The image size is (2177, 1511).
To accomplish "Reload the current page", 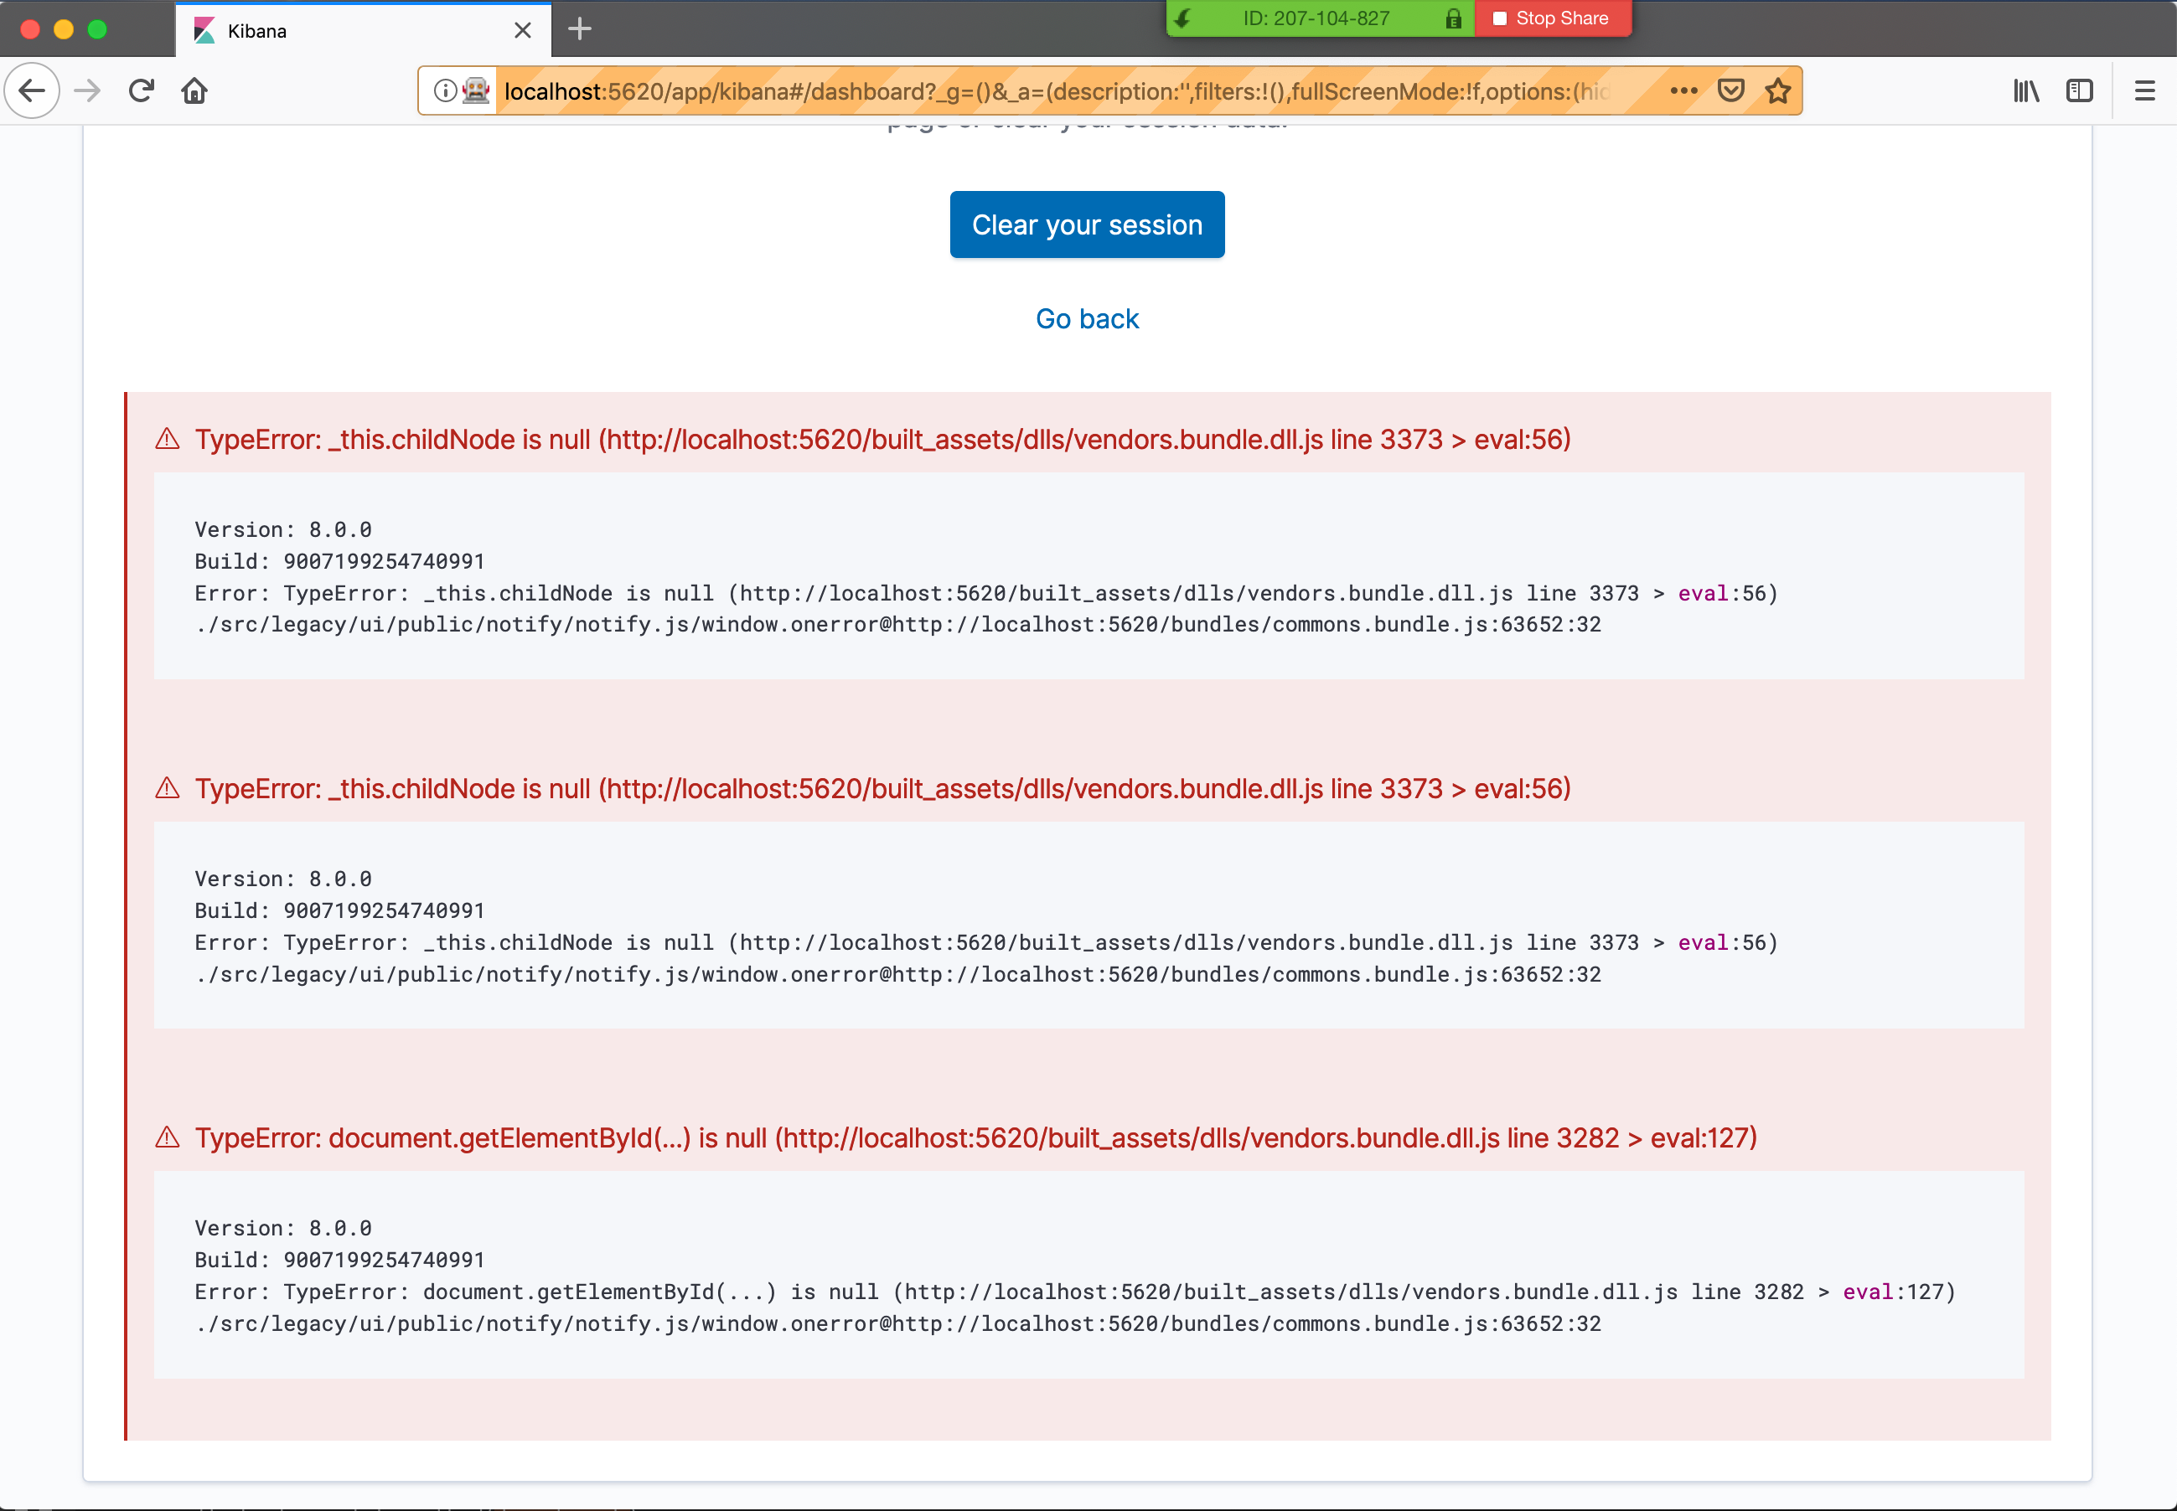I will pyautogui.click(x=141, y=90).
